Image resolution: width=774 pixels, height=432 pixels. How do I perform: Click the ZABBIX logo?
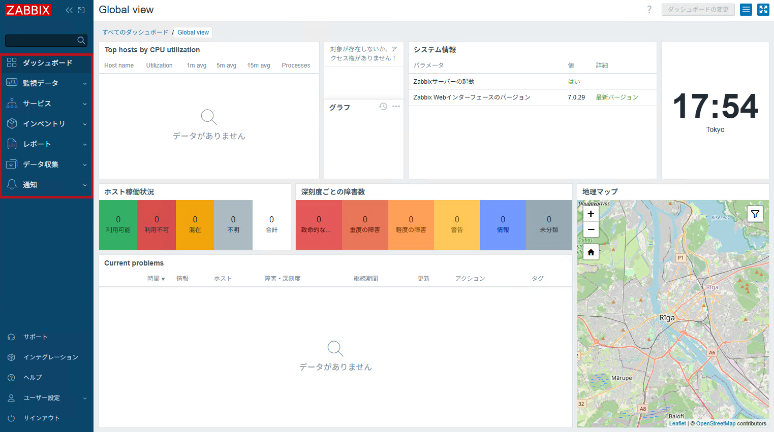point(28,10)
